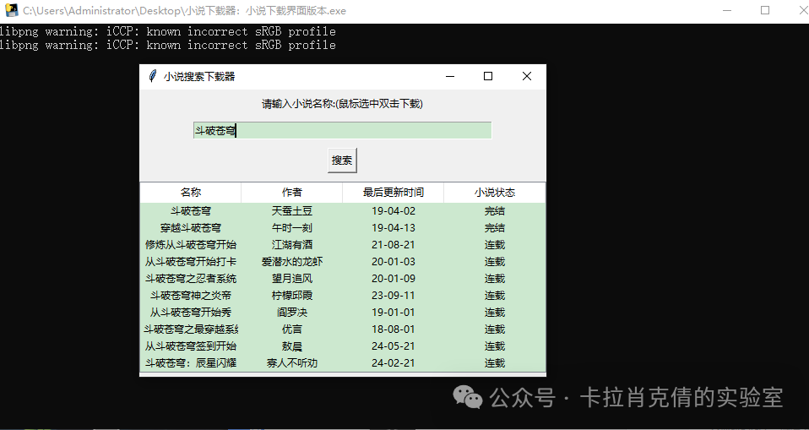Click 连载 status in 寡人不听劝 row
This screenshot has width=809, height=430.
[494, 363]
